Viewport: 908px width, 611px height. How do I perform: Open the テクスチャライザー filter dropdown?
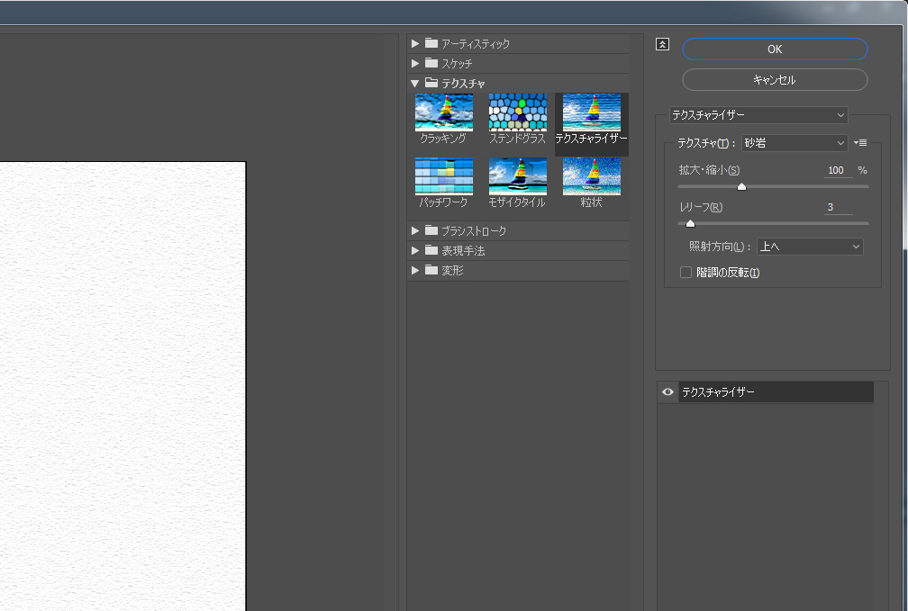[x=758, y=115]
